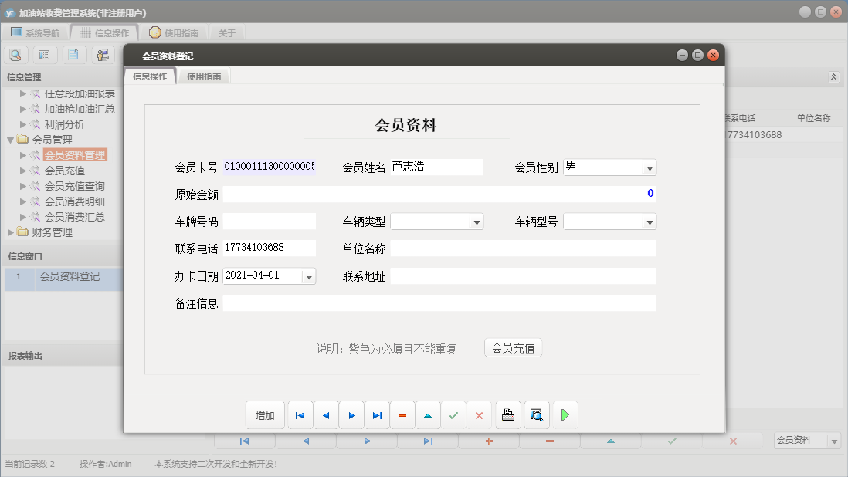Image resolution: width=848 pixels, height=477 pixels.
Task: Select the first record navigation icon
Action: tap(300, 414)
